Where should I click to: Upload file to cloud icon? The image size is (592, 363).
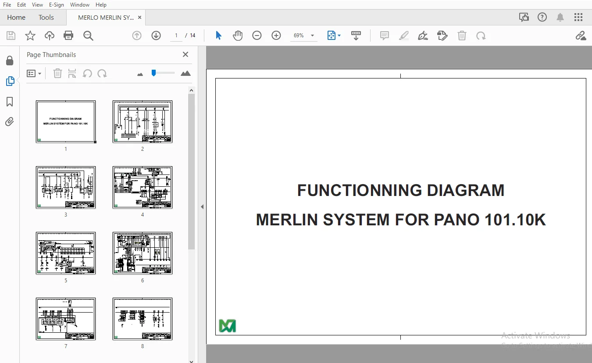(x=50, y=36)
